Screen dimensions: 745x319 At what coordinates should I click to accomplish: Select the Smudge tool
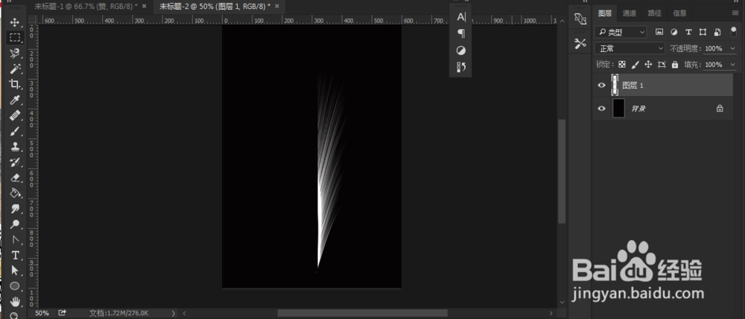[15, 208]
